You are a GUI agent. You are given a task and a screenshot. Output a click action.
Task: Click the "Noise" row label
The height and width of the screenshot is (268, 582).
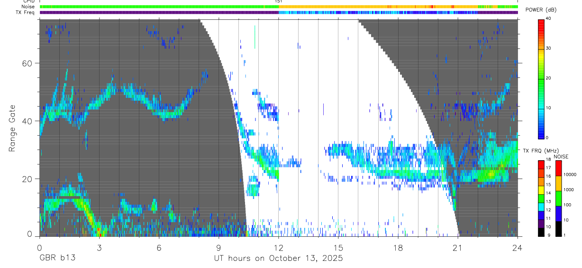click(28, 7)
